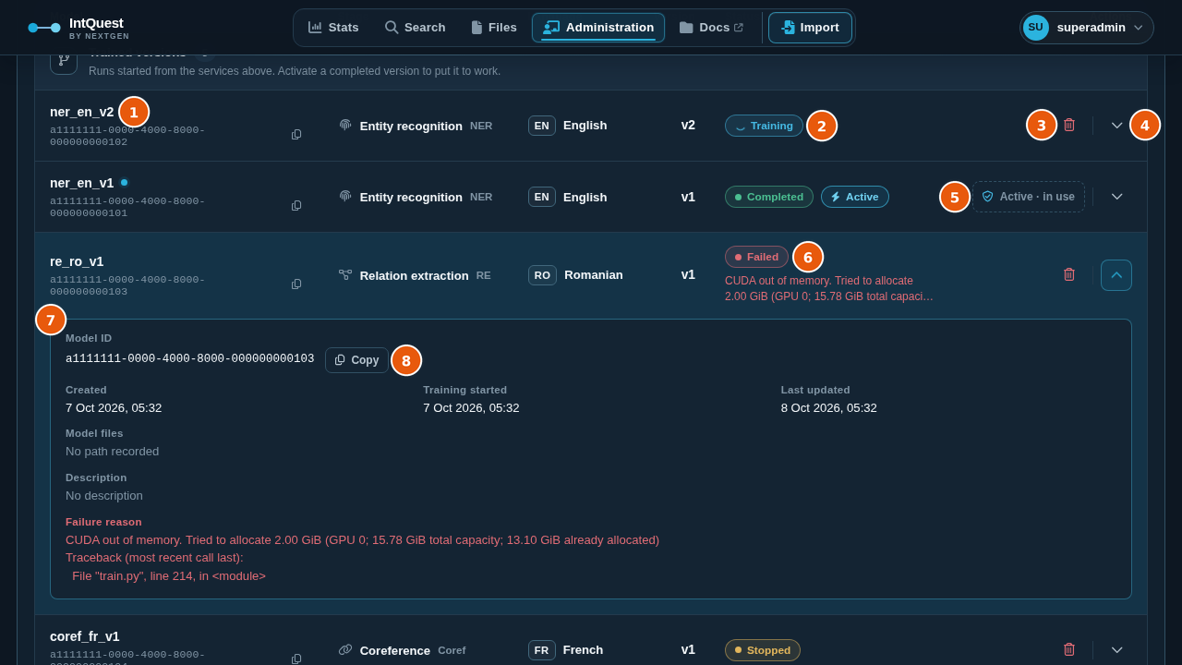The width and height of the screenshot is (1182, 665).
Task: Click the SU user avatar
Action: [x=1036, y=28]
